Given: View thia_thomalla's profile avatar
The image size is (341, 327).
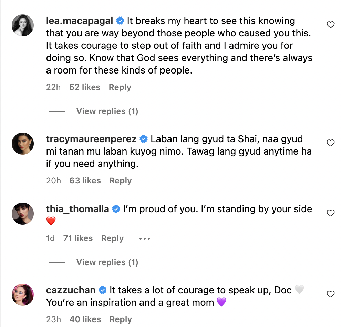Looking at the screenshot, I should click(23, 213).
